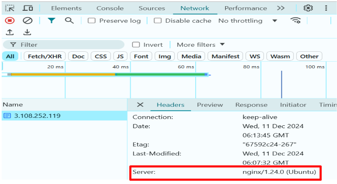
Task: Clear the network log
Action: coord(27,21)
